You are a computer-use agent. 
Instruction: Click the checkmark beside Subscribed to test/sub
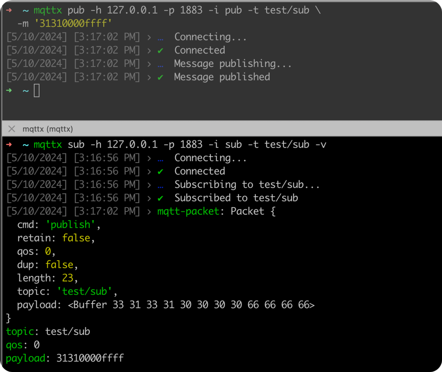(160, 198)
